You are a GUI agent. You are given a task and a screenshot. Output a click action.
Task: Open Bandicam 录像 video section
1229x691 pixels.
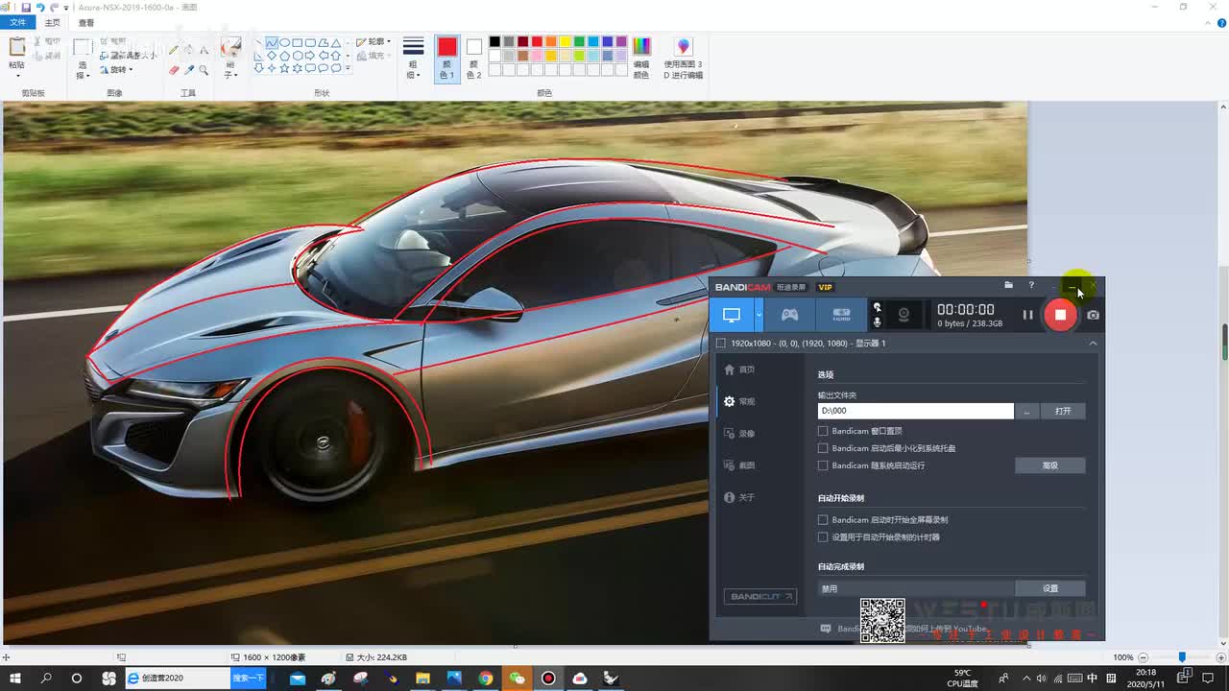click(x=740, y=434)
